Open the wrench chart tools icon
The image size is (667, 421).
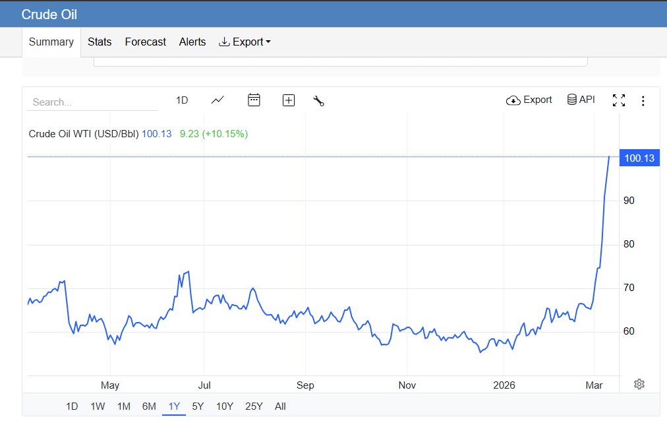point(318,101)
